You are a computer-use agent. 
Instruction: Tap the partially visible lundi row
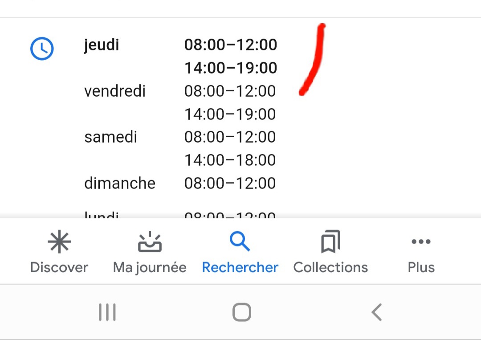[180, 214]
